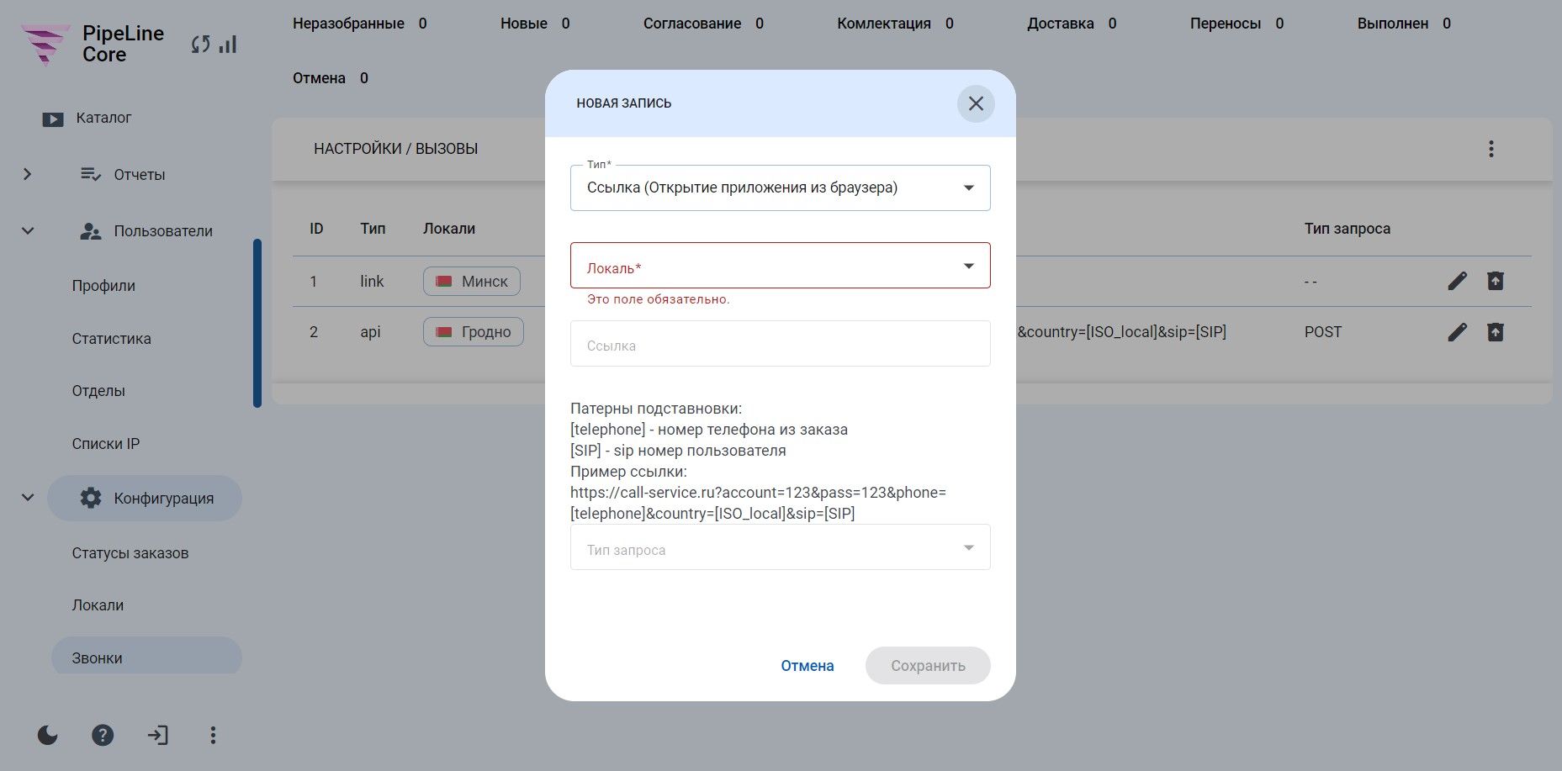Click the sync refresh icon
This screenshot has height=771, width=1562.
(200, 45)
